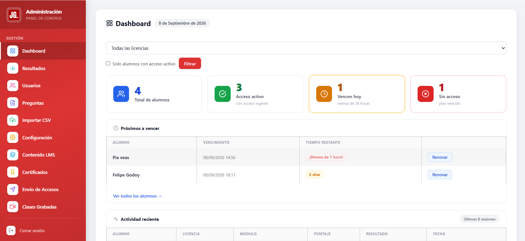Screen dimensions: 525x241
Task: Click the Dashboard heading grid icon
Action: [x=109, y=23]
